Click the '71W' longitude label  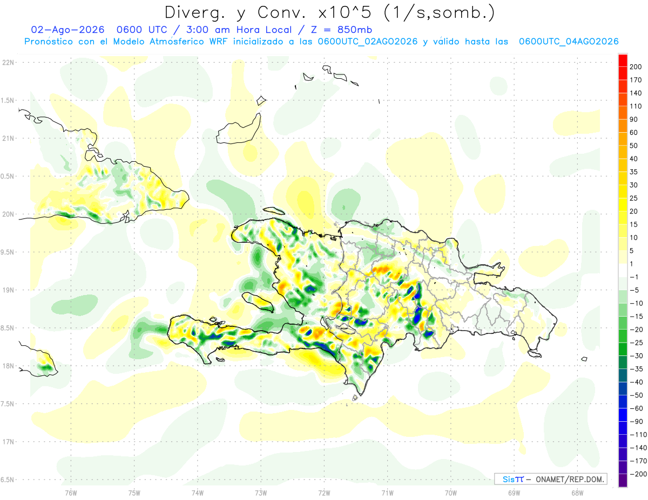387,493
